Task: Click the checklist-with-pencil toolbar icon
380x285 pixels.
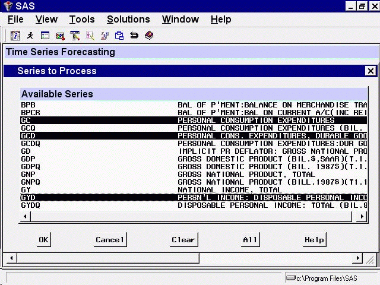Action: click(90, 36)
